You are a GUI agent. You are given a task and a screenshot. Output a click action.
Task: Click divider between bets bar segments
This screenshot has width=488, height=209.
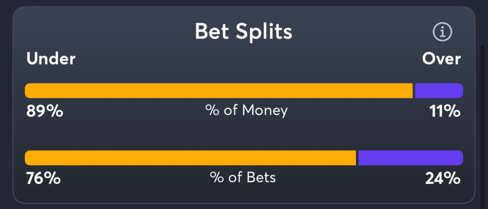coord(357,158)
